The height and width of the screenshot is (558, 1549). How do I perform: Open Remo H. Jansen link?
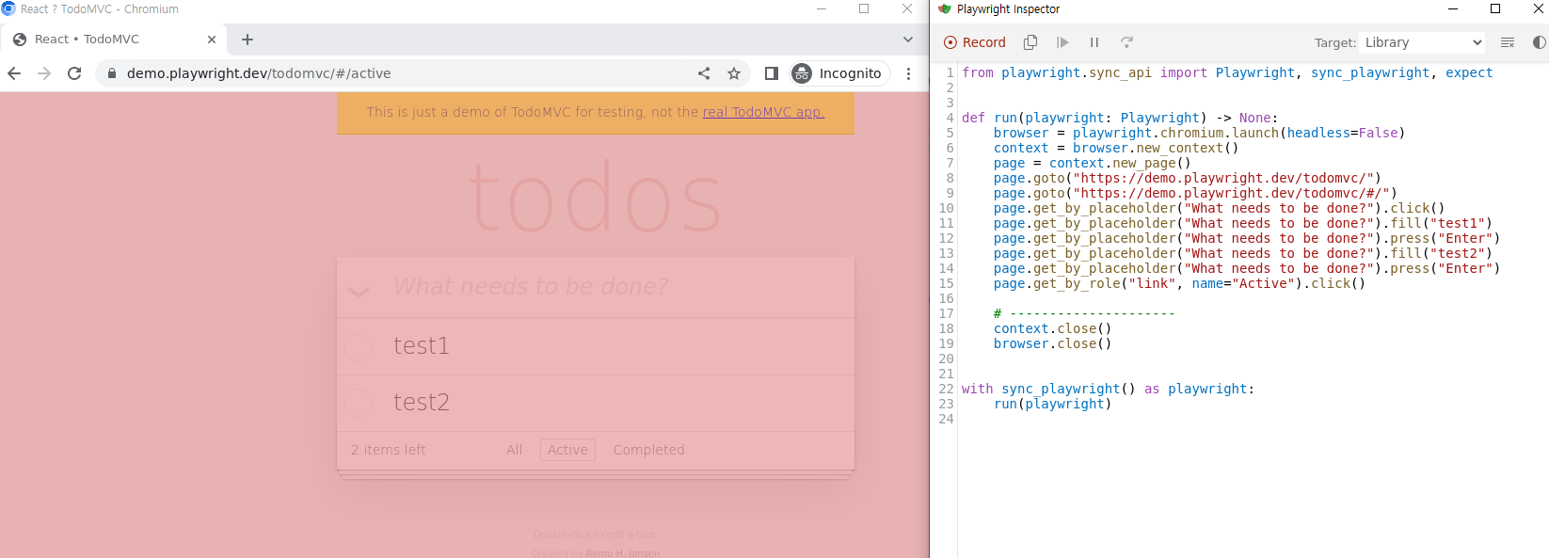coord(623,553)
